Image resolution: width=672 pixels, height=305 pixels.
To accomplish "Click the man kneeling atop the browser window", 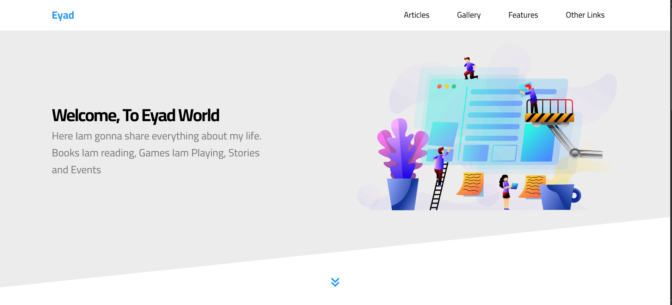I will point(470,68).
